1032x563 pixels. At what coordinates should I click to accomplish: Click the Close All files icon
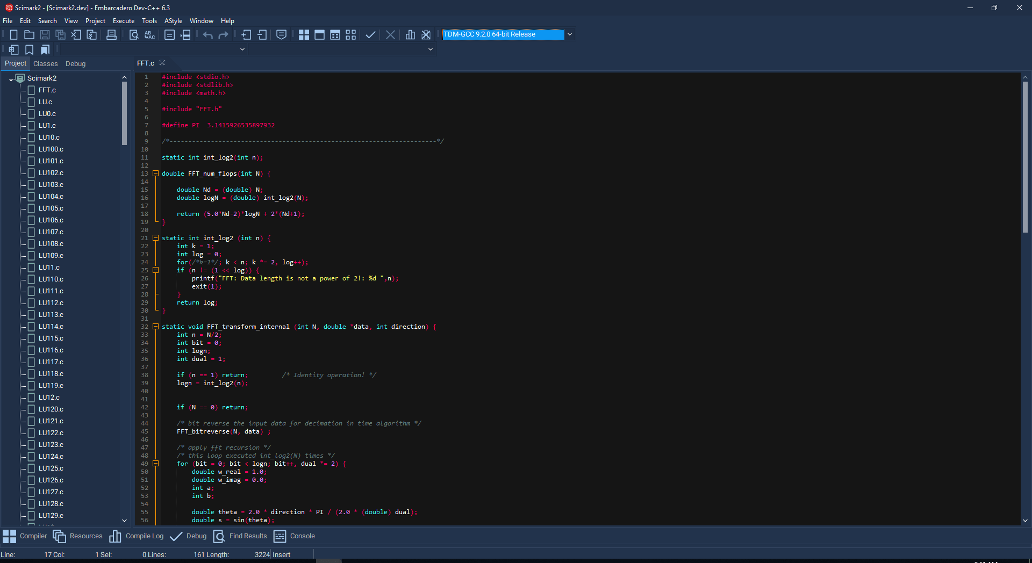coord(92,34)
